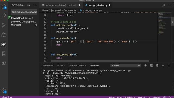Image resolution: width=174 pixels, height=98 pixels.
Task: Open editor more actions menu
Action: coord(169,5)
